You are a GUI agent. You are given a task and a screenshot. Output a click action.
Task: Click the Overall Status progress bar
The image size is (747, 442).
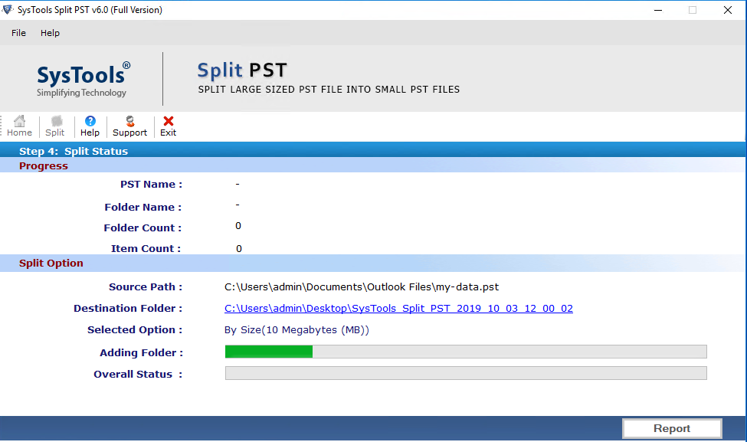click(x=466, y=373)
